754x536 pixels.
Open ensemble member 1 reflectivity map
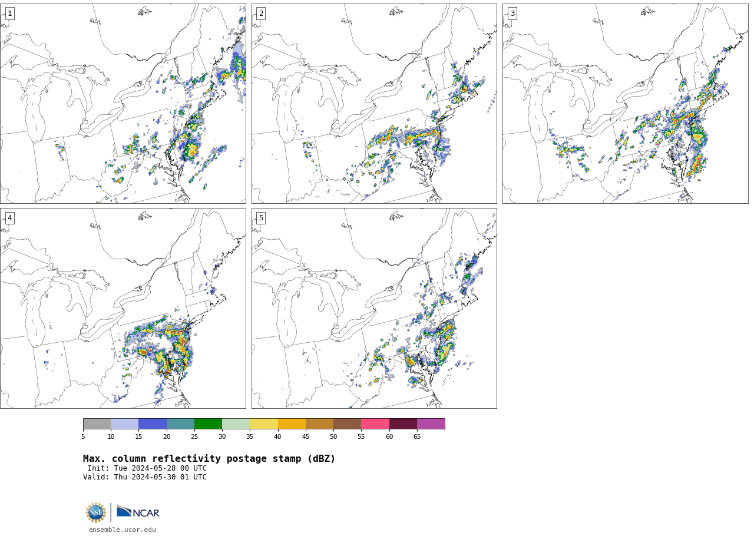(123, 104)
